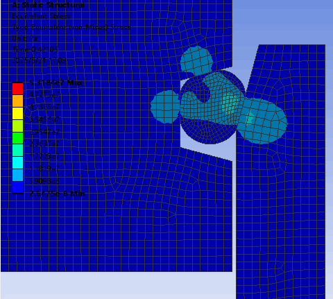
Task: Click the 5.3184e7 Max legend label
Action: [56, 83]
